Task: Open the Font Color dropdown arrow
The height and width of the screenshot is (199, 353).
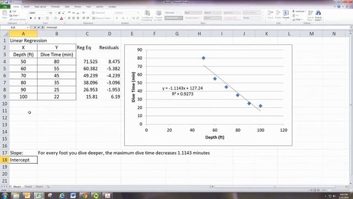Action: pyautogui.click(x=64, y=18)
